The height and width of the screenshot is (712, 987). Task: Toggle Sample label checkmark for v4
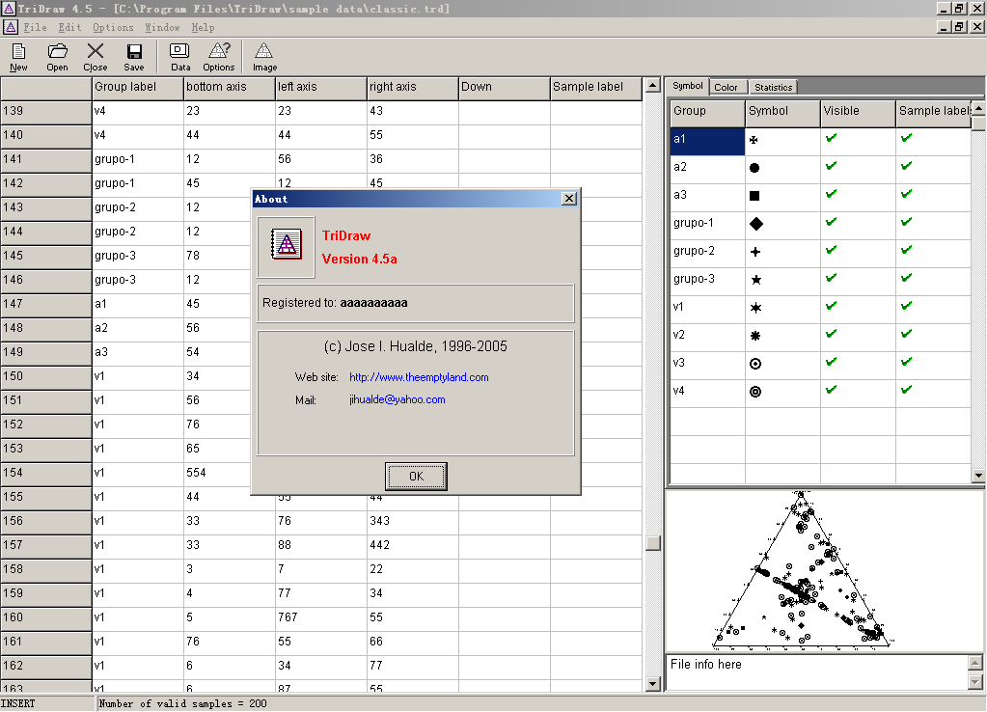click(x=906, y=390)
